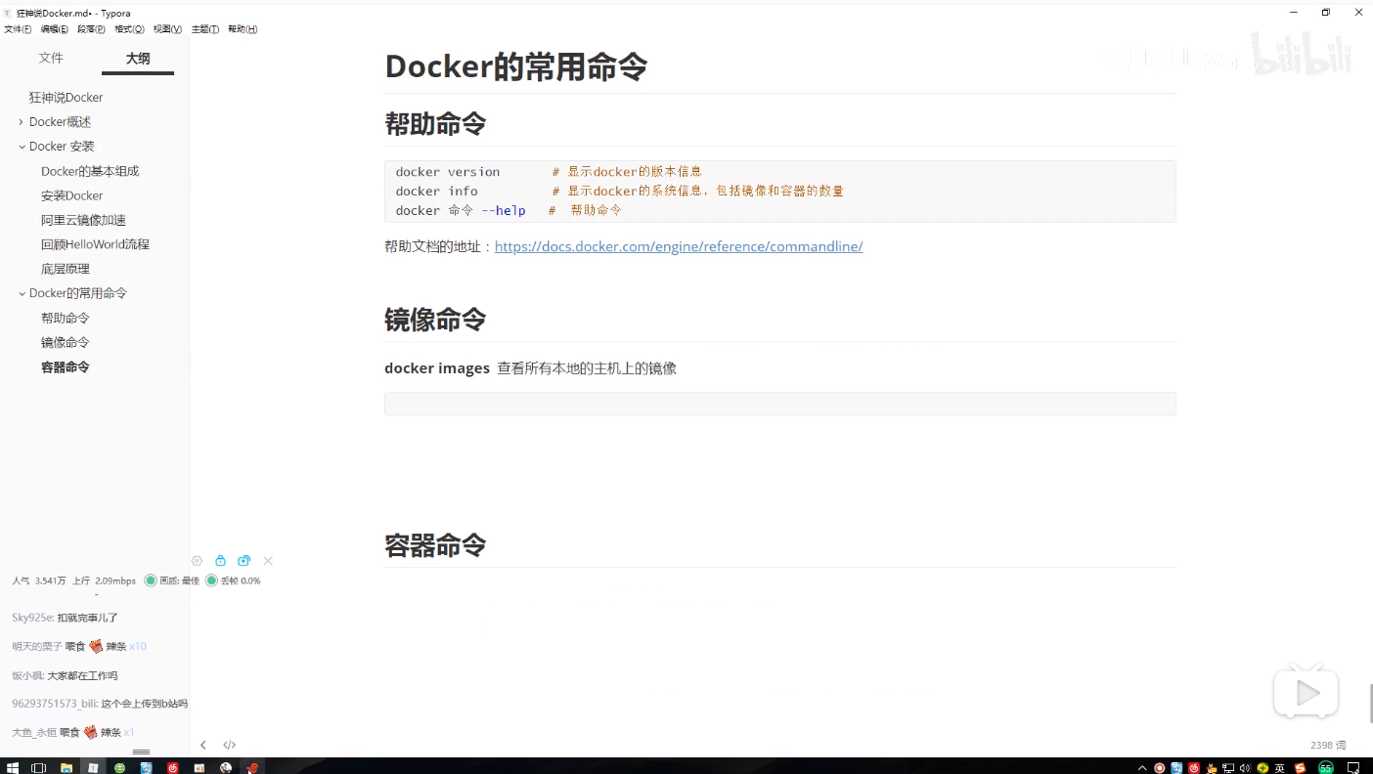Jump to Docker的基本组成 in outline

(90, 171)
